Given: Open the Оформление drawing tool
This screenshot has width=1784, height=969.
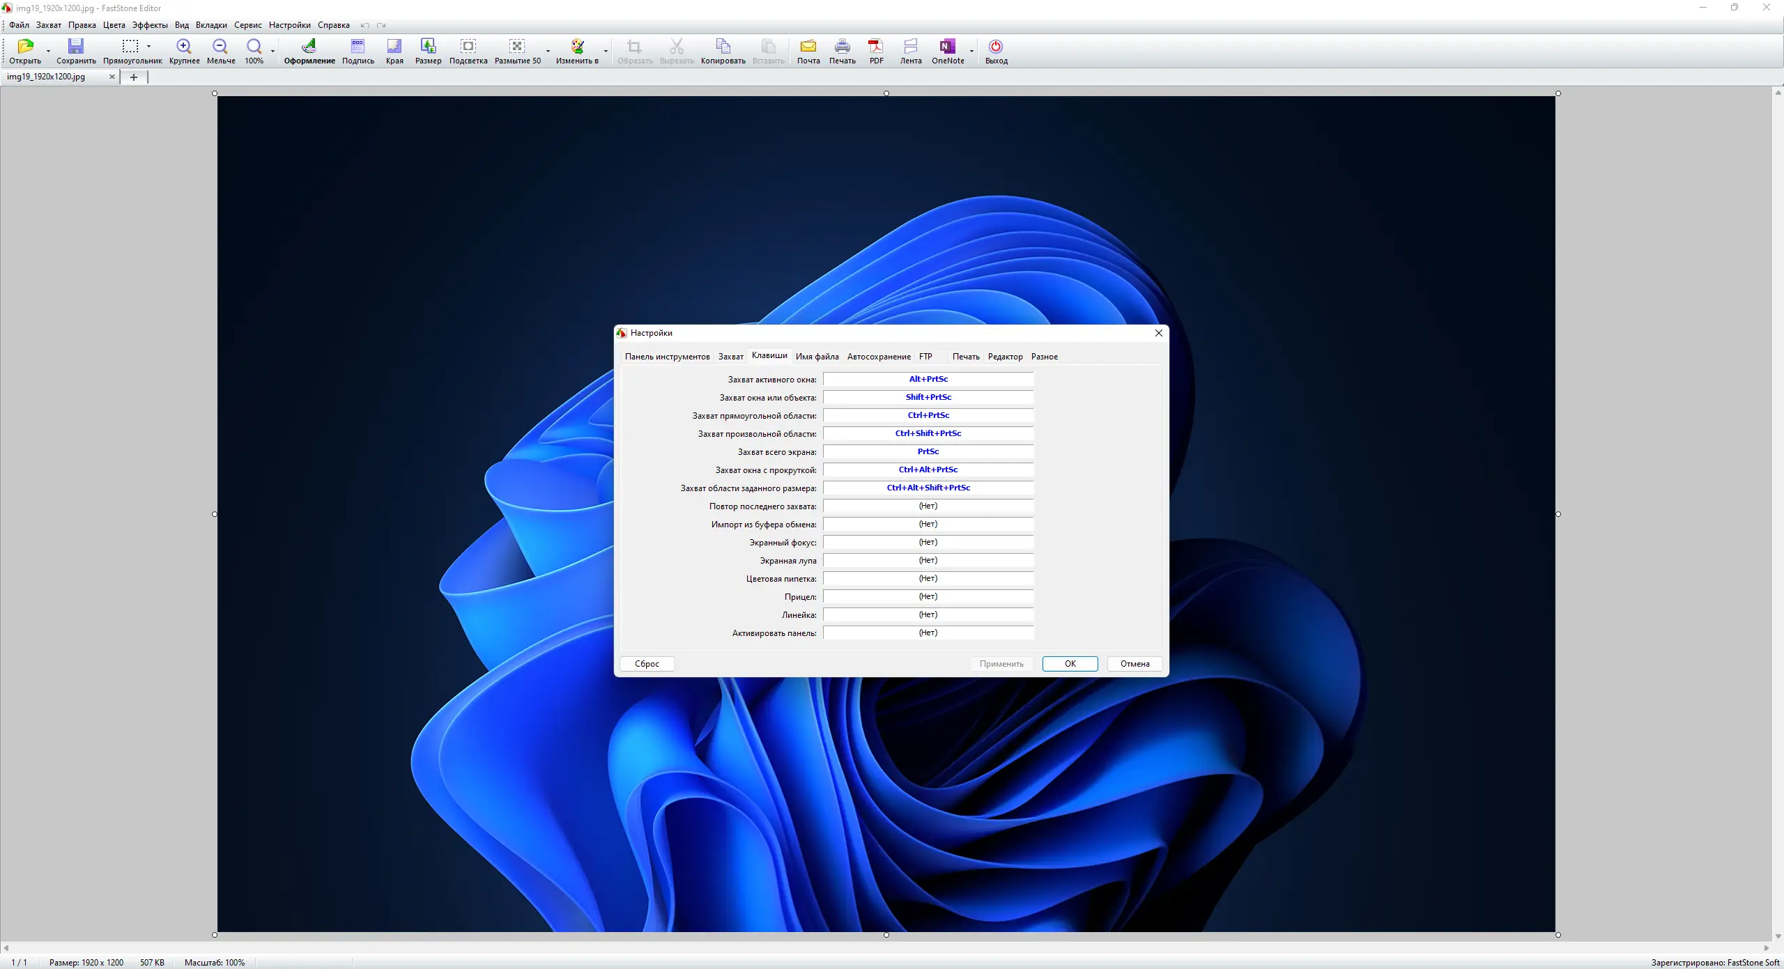Looking at the screenshot, I should pyautogui.click(x=309, y=47).
